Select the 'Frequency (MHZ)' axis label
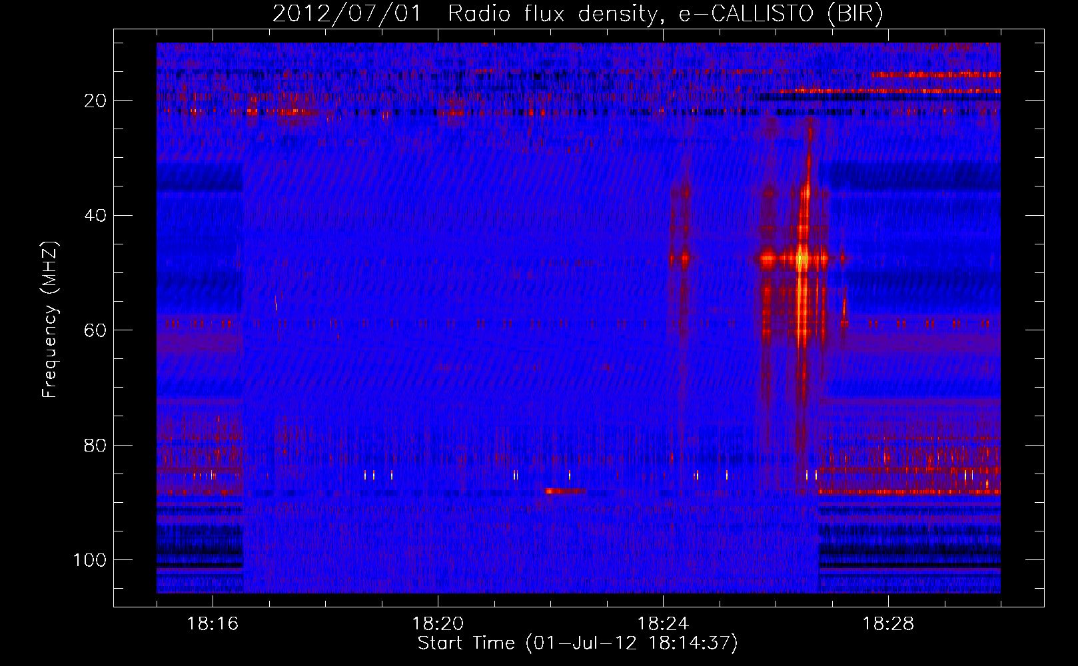This screenshot has height=666, width=1078. click(x=50, y=320)
